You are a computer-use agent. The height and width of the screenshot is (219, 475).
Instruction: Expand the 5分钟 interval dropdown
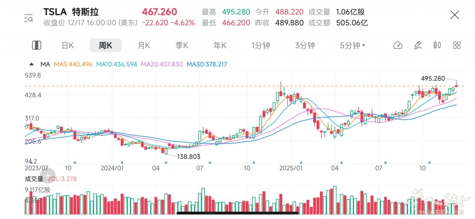(x=353, y=45)
